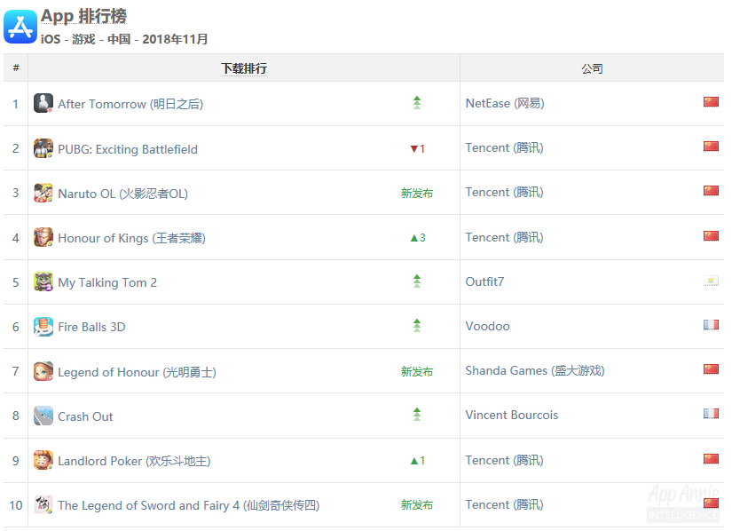This screenshot has height=531, width=732.
Task: Click the Crash Out game icon
Action: (x=43, y=416)
